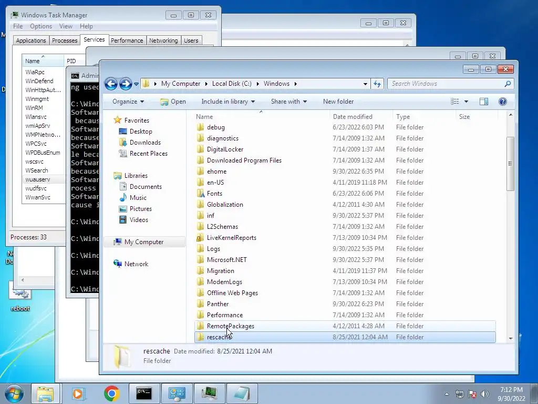Click the Open toolbar button

point(173,102)
